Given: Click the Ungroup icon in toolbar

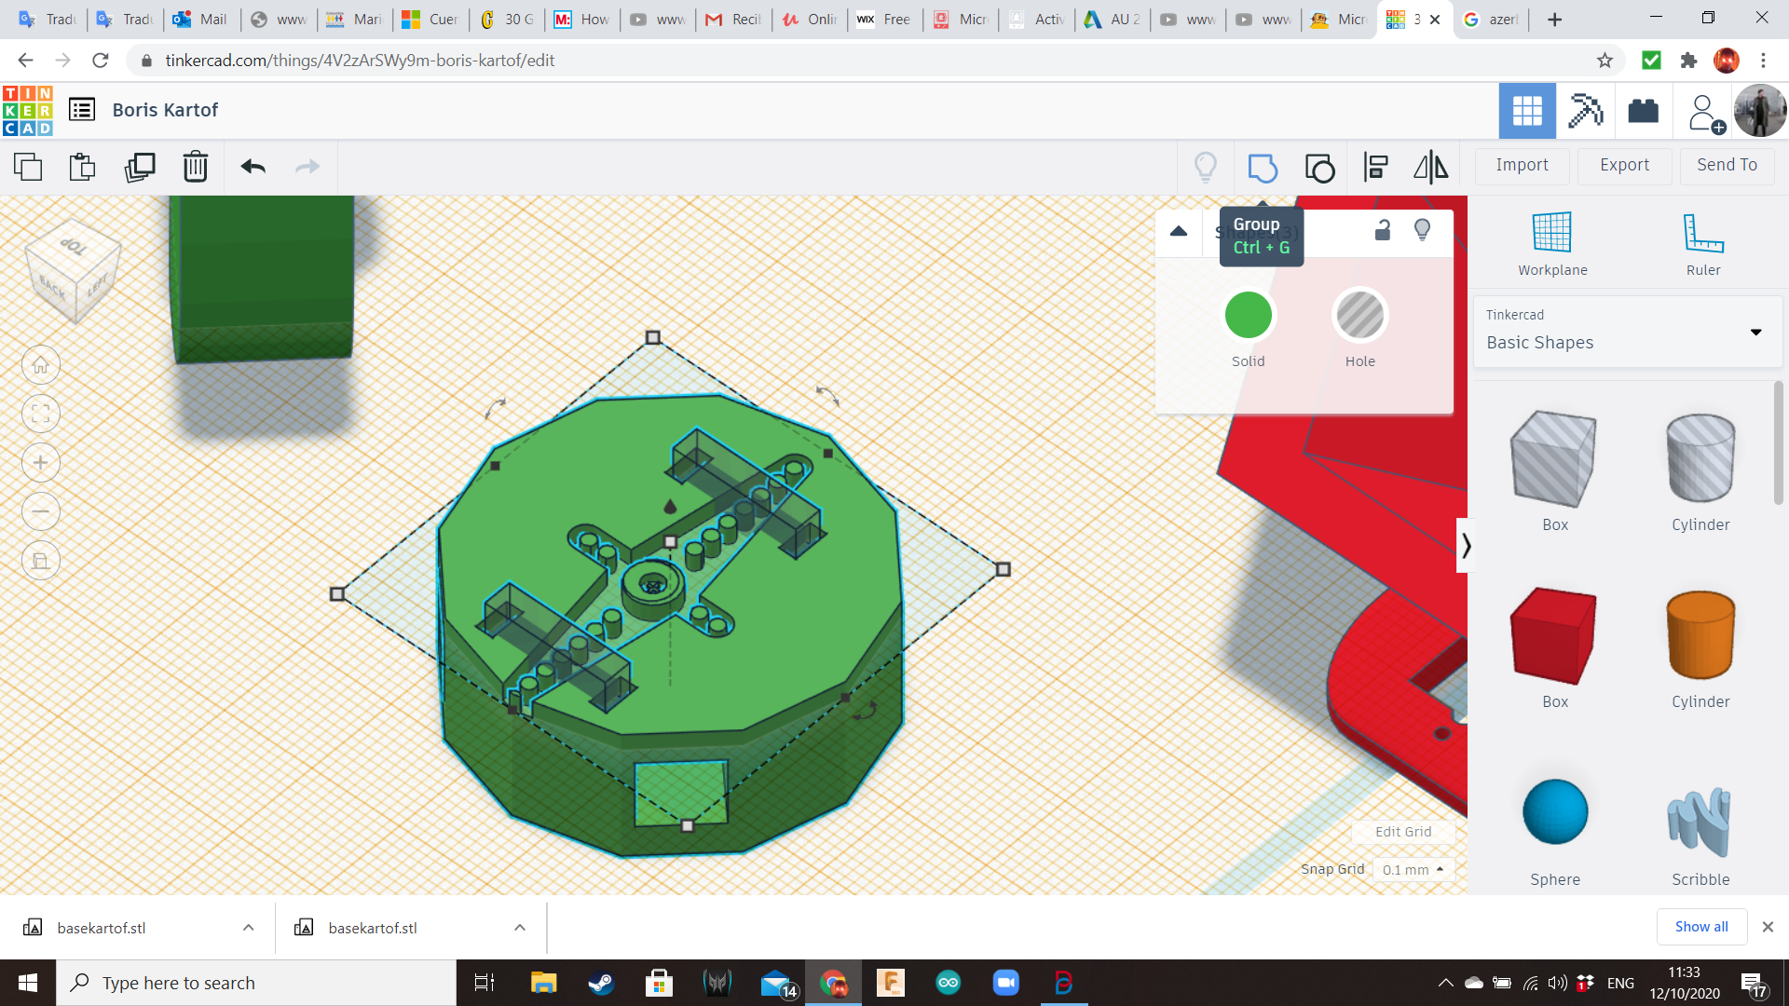Looking at the screenshot, I should [1319, 168].
